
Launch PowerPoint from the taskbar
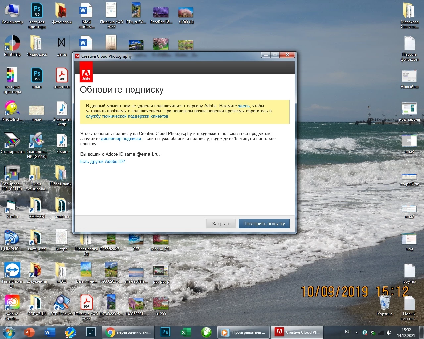click(29, 332)
